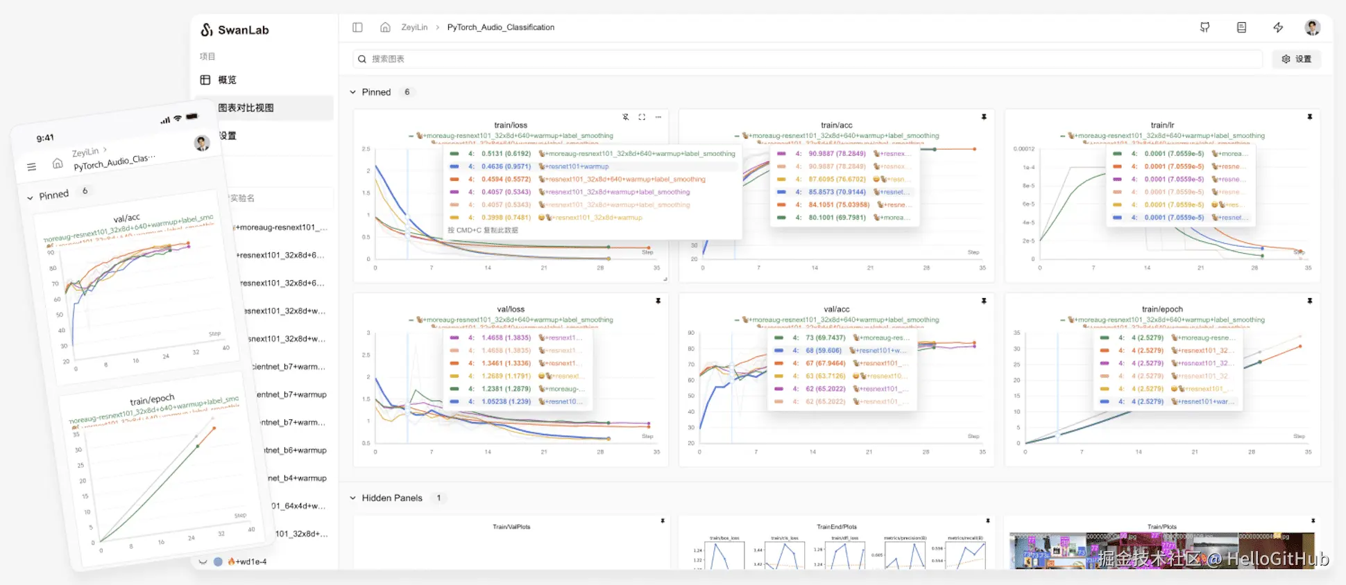The image size is (1346, 585).
Task: Open the 概览 overview menu item
Action: pos(227,80)
